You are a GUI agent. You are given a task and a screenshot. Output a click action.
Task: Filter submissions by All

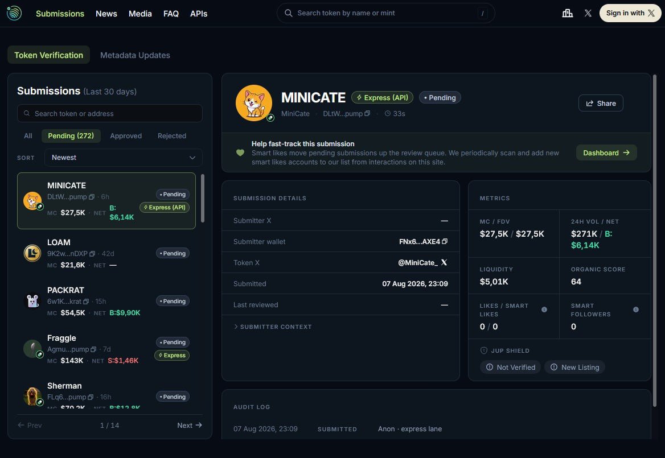point(28,136)
